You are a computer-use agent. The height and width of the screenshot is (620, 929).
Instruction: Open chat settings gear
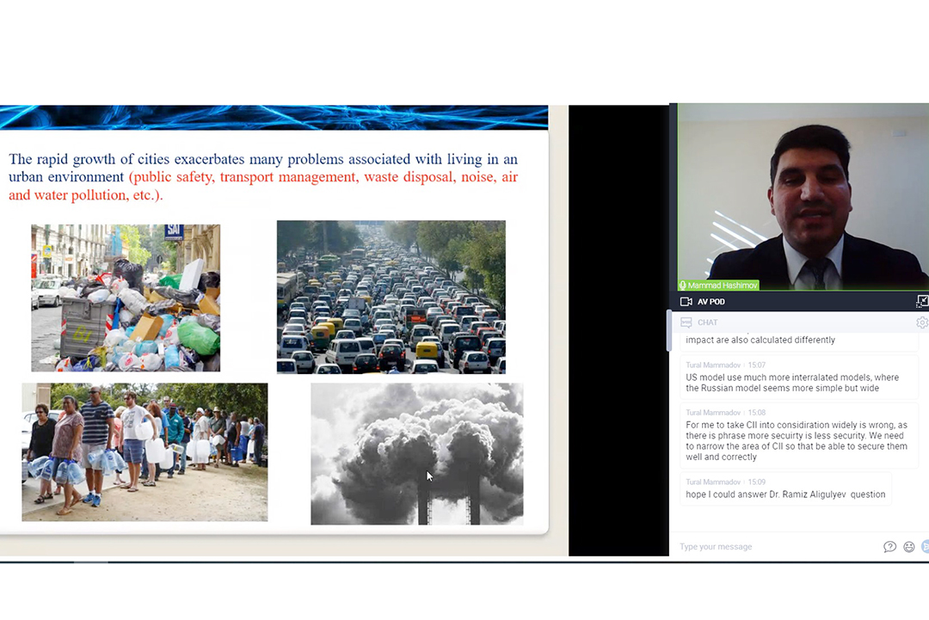coord(922,322)
